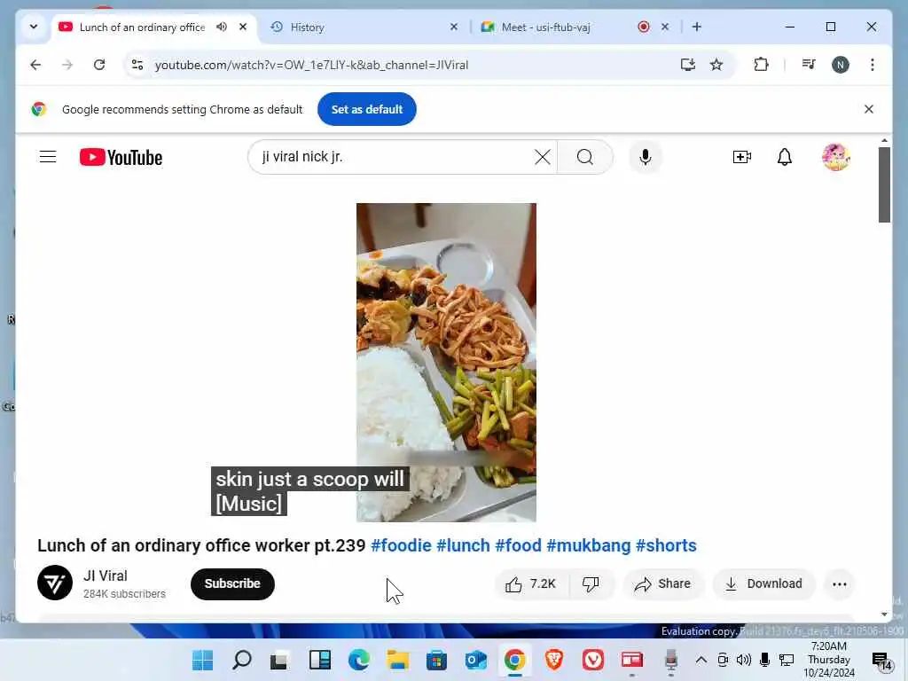Clear the YouTube search box text
Viewport: 908px width, 681px height.
pyautogui.click(x=542, y=157)
